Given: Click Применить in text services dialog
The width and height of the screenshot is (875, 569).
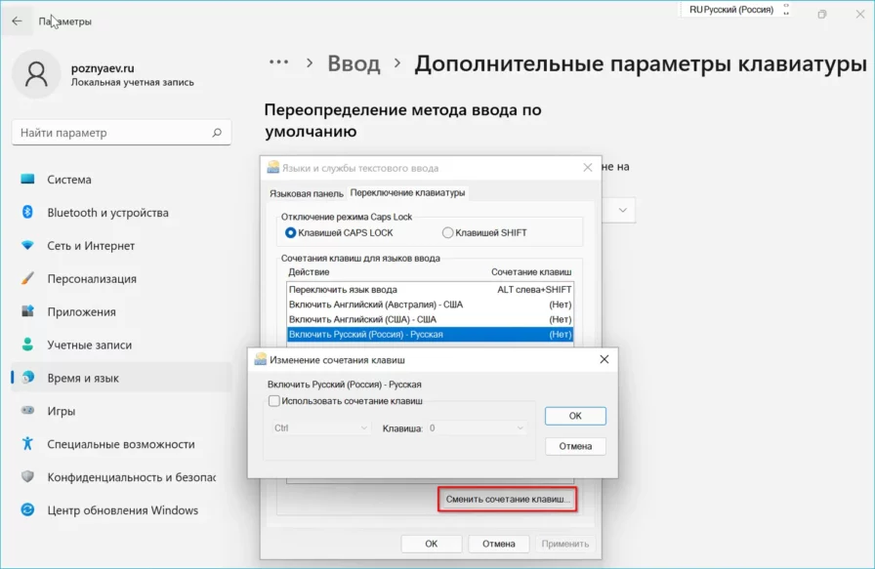Looking at the screenshot, I should 564,544.
